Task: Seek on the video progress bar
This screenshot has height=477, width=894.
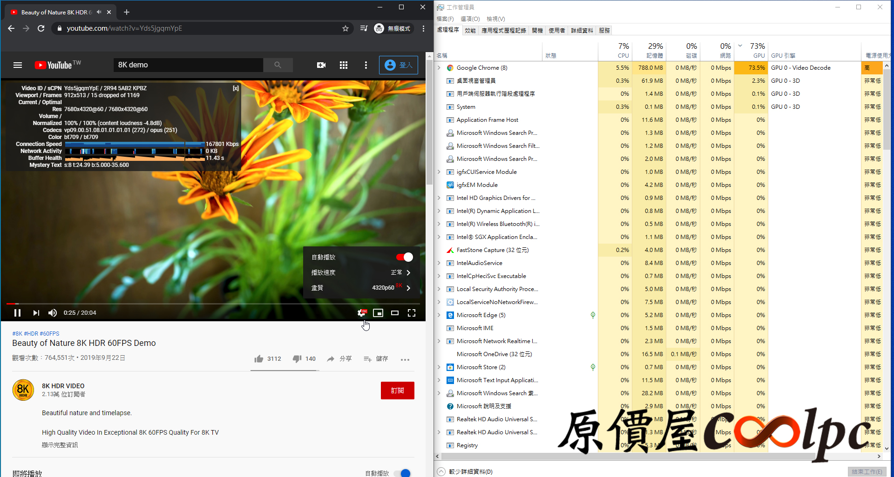Action: tap(213, 304)
